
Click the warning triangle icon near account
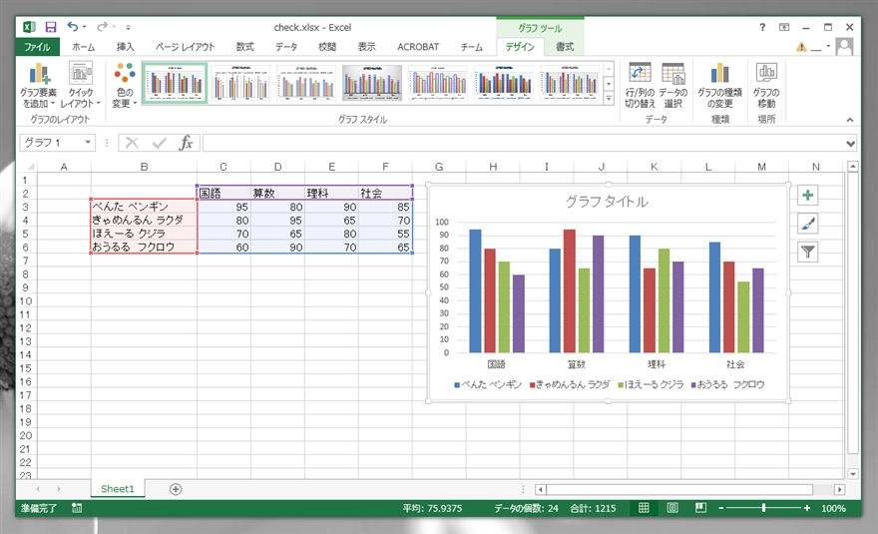point(801,47)
